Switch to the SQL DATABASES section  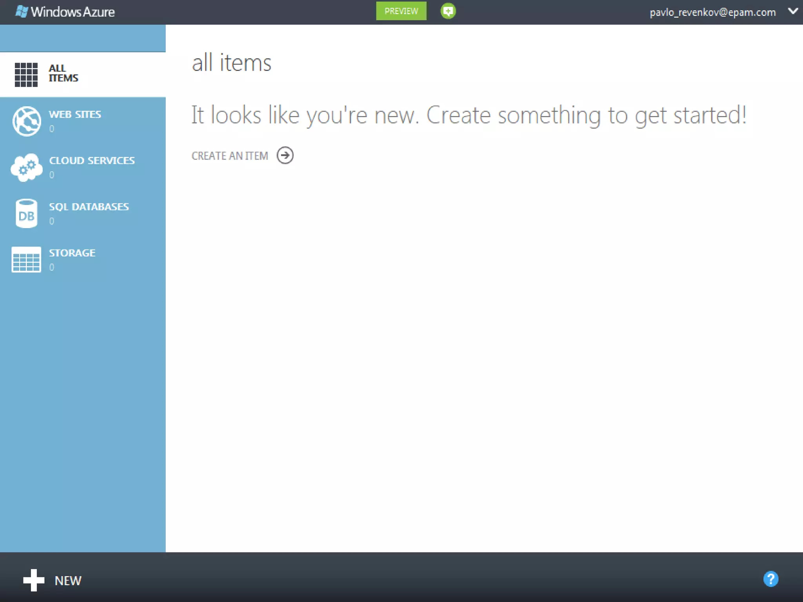89,207
